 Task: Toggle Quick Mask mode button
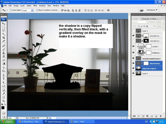coord(4,113)
